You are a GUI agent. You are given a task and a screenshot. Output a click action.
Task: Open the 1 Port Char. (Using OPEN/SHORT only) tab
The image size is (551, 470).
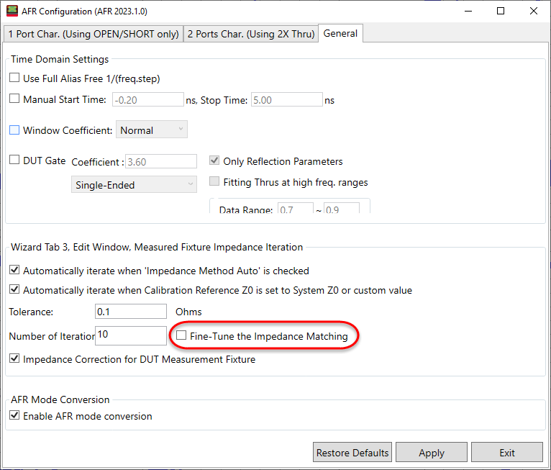coord(94,34)
